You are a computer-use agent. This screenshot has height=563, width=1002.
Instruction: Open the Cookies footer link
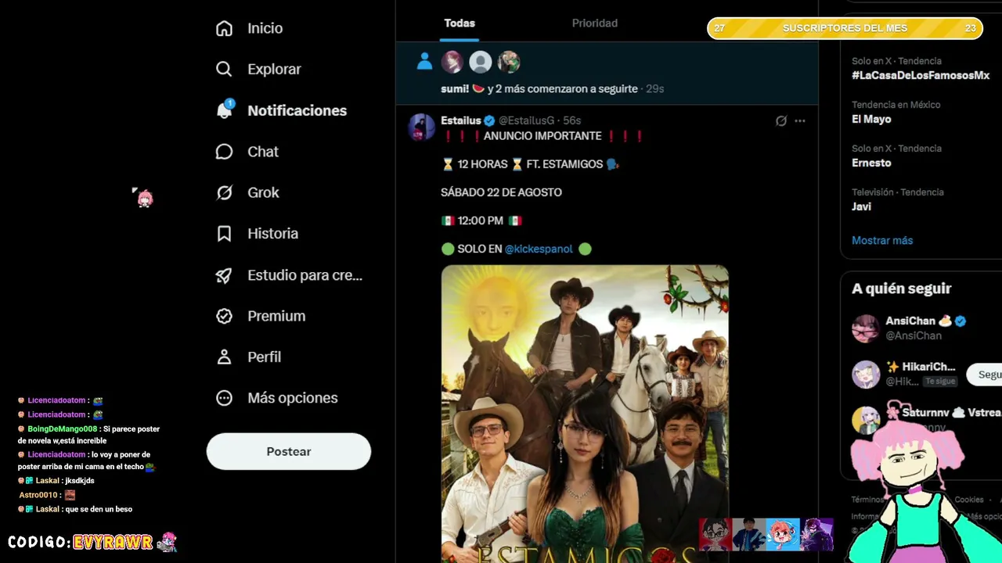pos(969,500)
